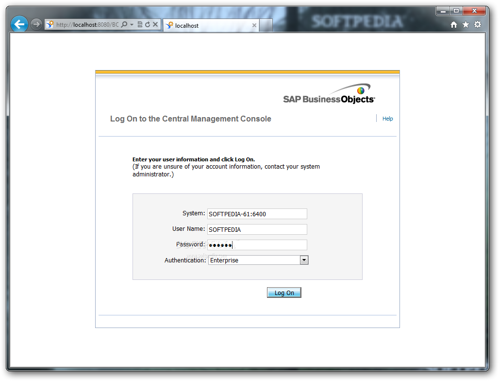
Task: Click the Home icon
Action: (x=454, y=24)
